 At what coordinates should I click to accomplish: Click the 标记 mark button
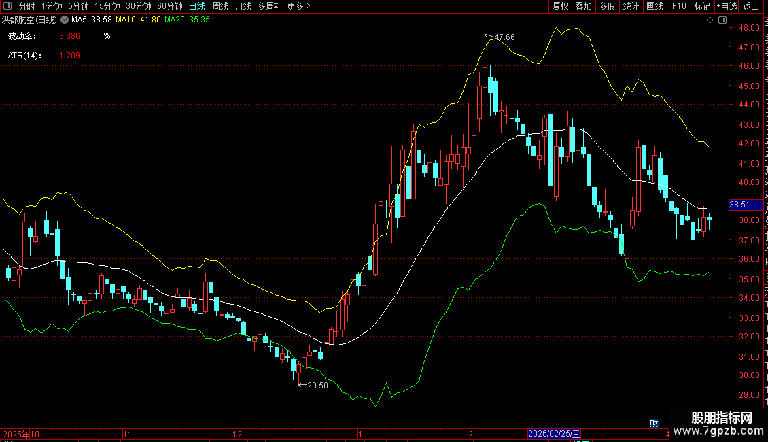point(702,6)
